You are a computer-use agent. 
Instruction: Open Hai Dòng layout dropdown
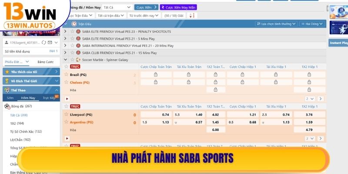(312, 24)
